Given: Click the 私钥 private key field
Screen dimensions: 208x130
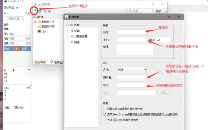Looking at the screenshot, I should [137, 92].
